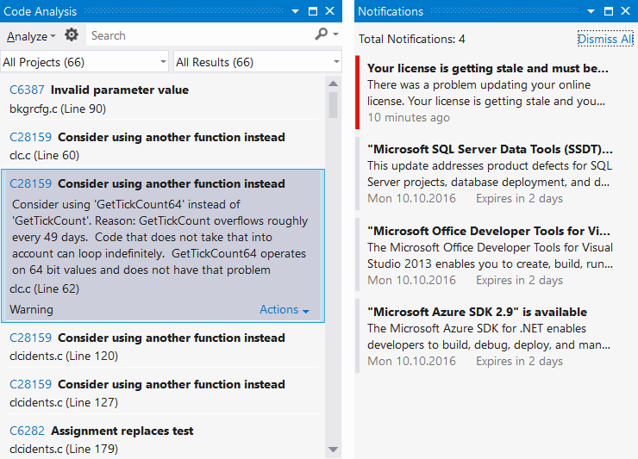Viewport: 638px width, 459px height.
Task: Expand the Actions menu for the warning
Action: [284, 310]
